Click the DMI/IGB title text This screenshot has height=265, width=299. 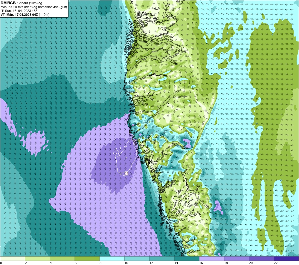(8, 3)
